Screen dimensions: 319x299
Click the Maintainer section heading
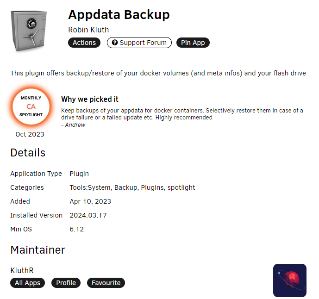click(x=38, y=250)
